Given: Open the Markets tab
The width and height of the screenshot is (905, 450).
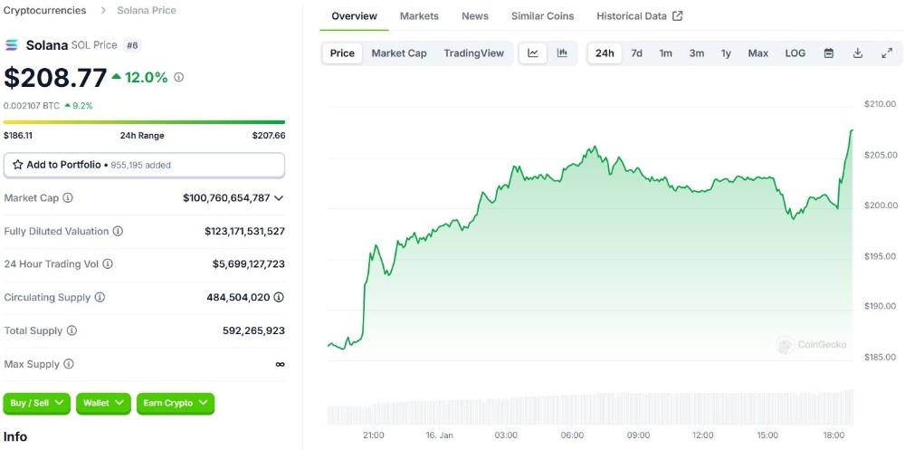Looking at the screenshot, I should pyautogui.click(x=419, y=16).
